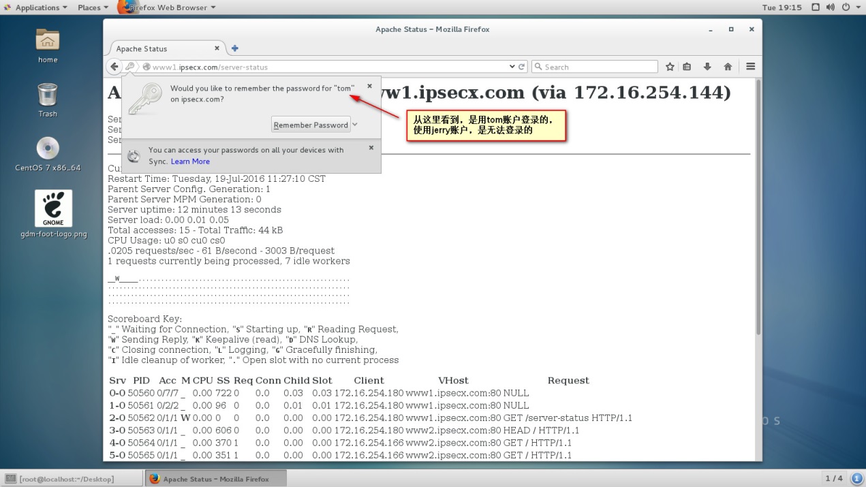Click the Scoreboard Key heading text
This screenshot has height=487, width=866.
coord(144,319)
